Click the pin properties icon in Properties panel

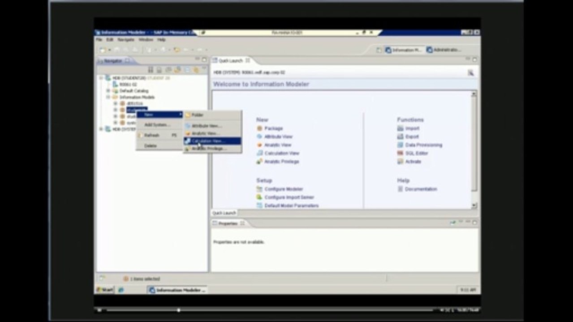(x=453, y=222)
